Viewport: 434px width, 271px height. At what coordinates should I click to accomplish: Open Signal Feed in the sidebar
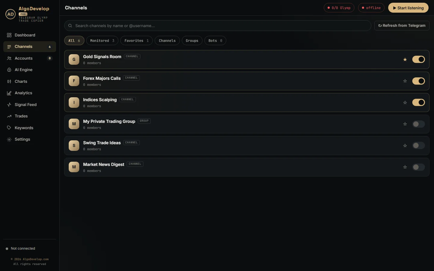pyautogui.click(x=30, y=105)
